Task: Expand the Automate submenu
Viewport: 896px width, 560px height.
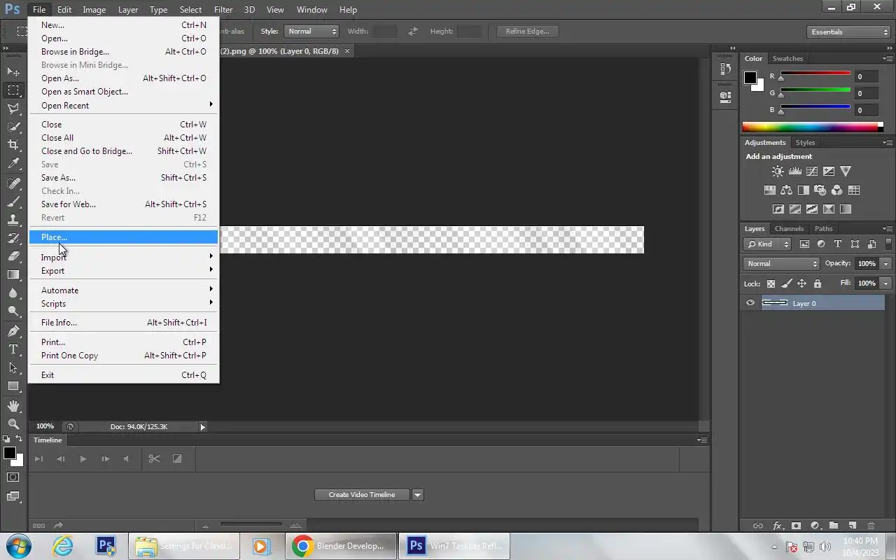Action: coord(123,290)
